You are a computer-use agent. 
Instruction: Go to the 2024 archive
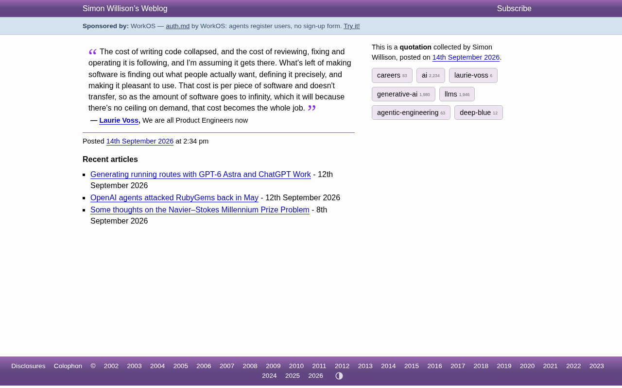(269, 376)
